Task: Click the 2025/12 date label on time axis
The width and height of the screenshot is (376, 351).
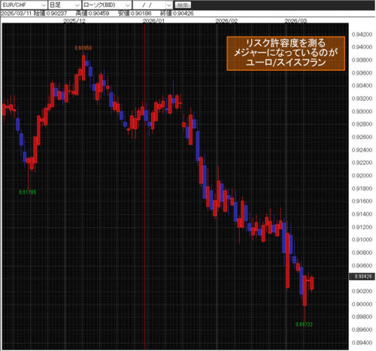Action: click(74, 20)
